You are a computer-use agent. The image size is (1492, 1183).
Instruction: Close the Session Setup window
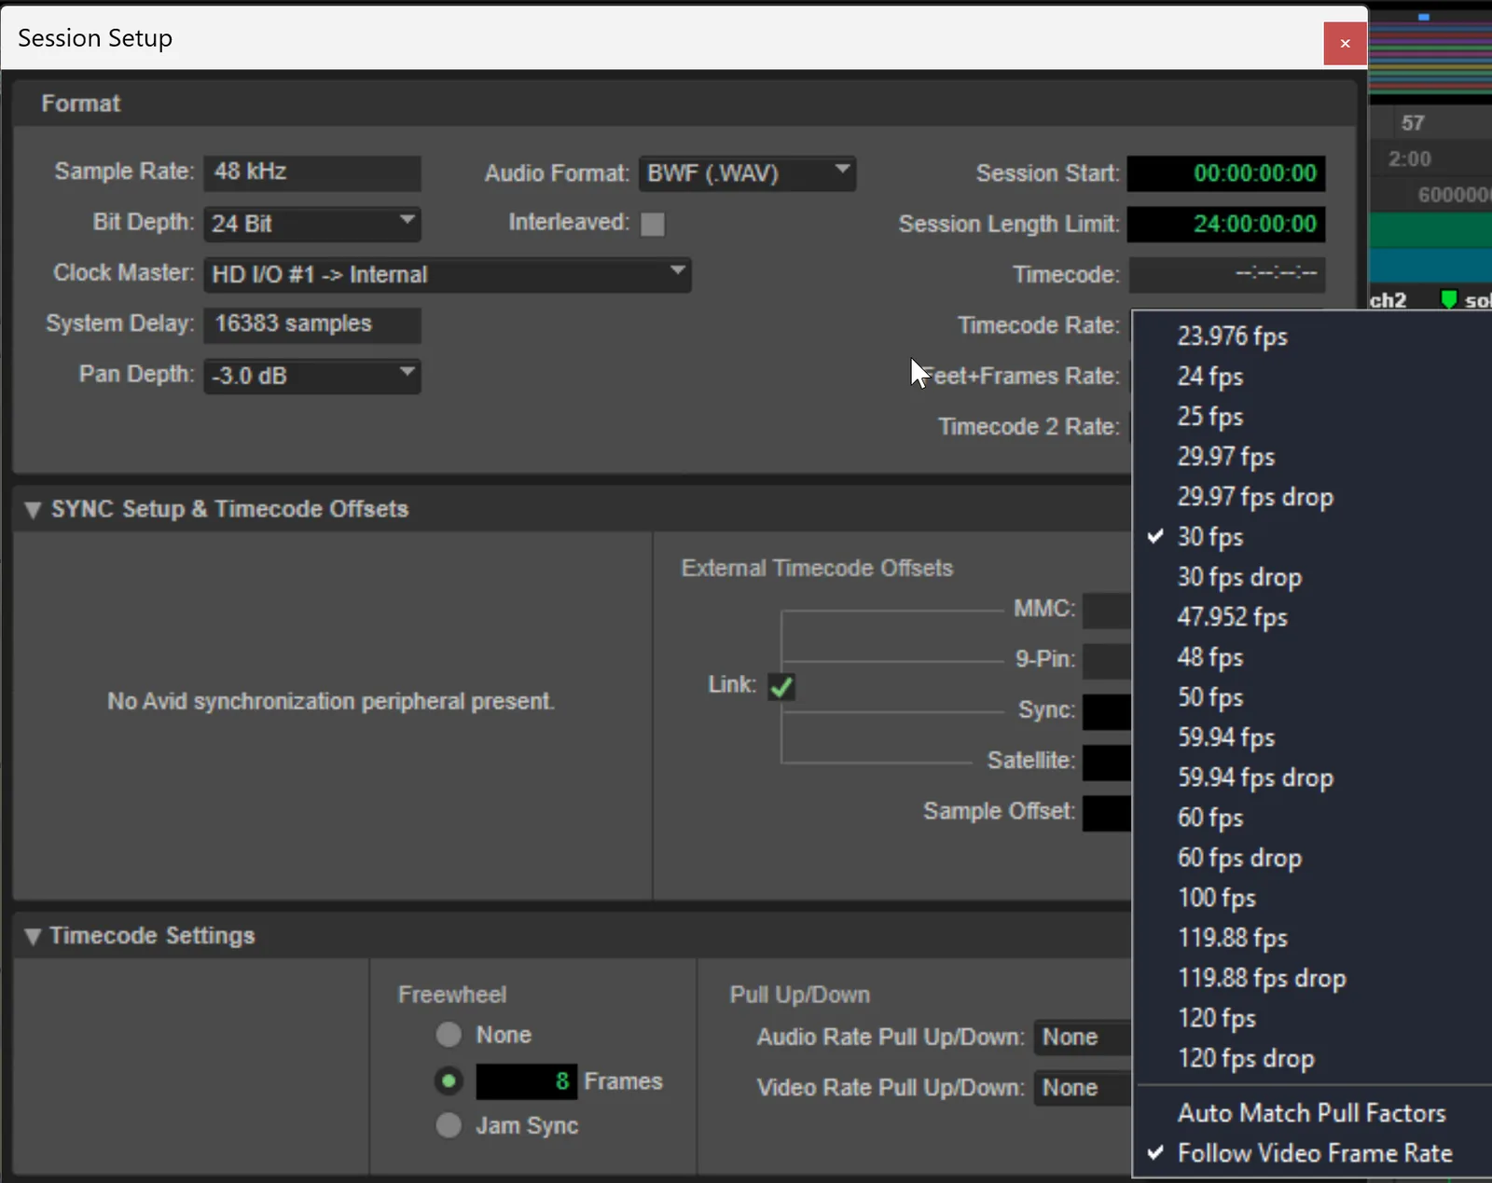tap(1345, 43)
